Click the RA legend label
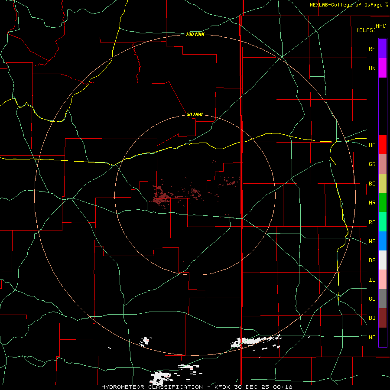 (x=372, y=222)
